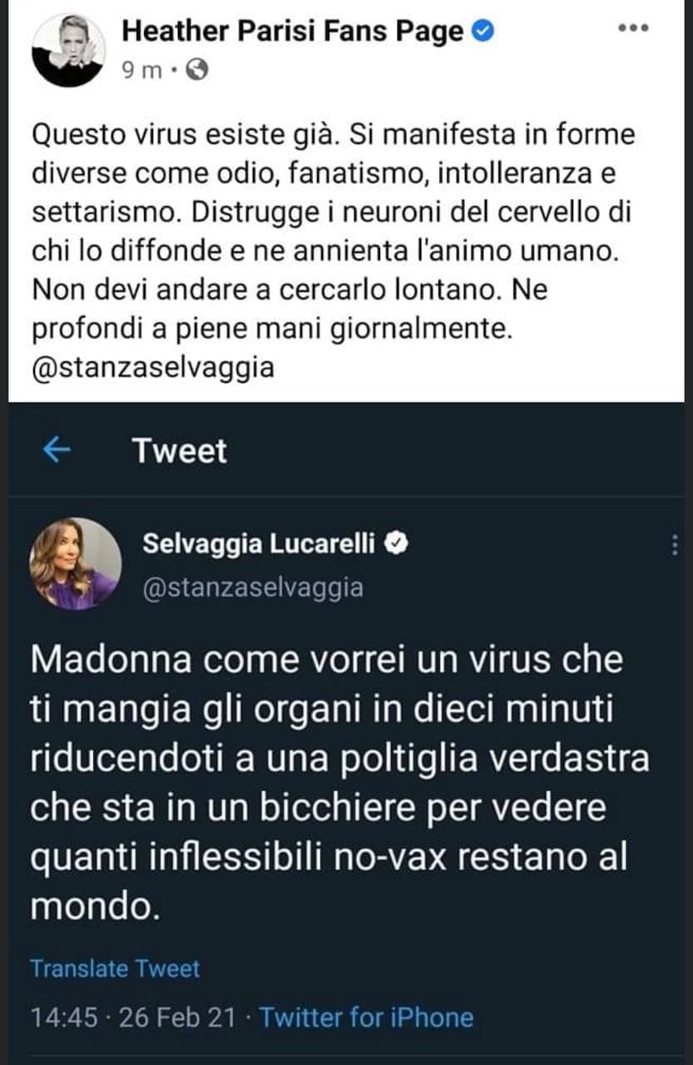The height and width of the screenshot is (1065, 693).
Task: Click the 14:45 tweet time
Action: pos(63,1018)
